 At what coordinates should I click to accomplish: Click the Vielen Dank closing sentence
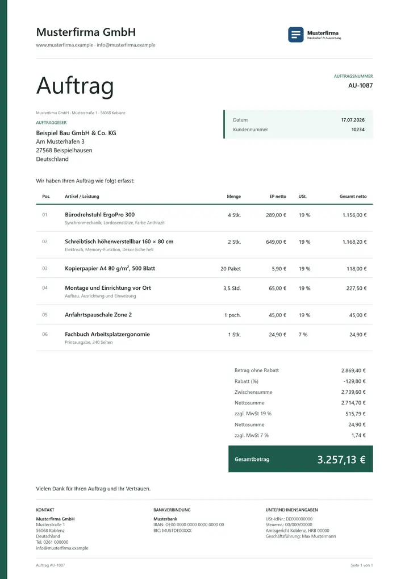pyautogui.click(x=93, y=489)
